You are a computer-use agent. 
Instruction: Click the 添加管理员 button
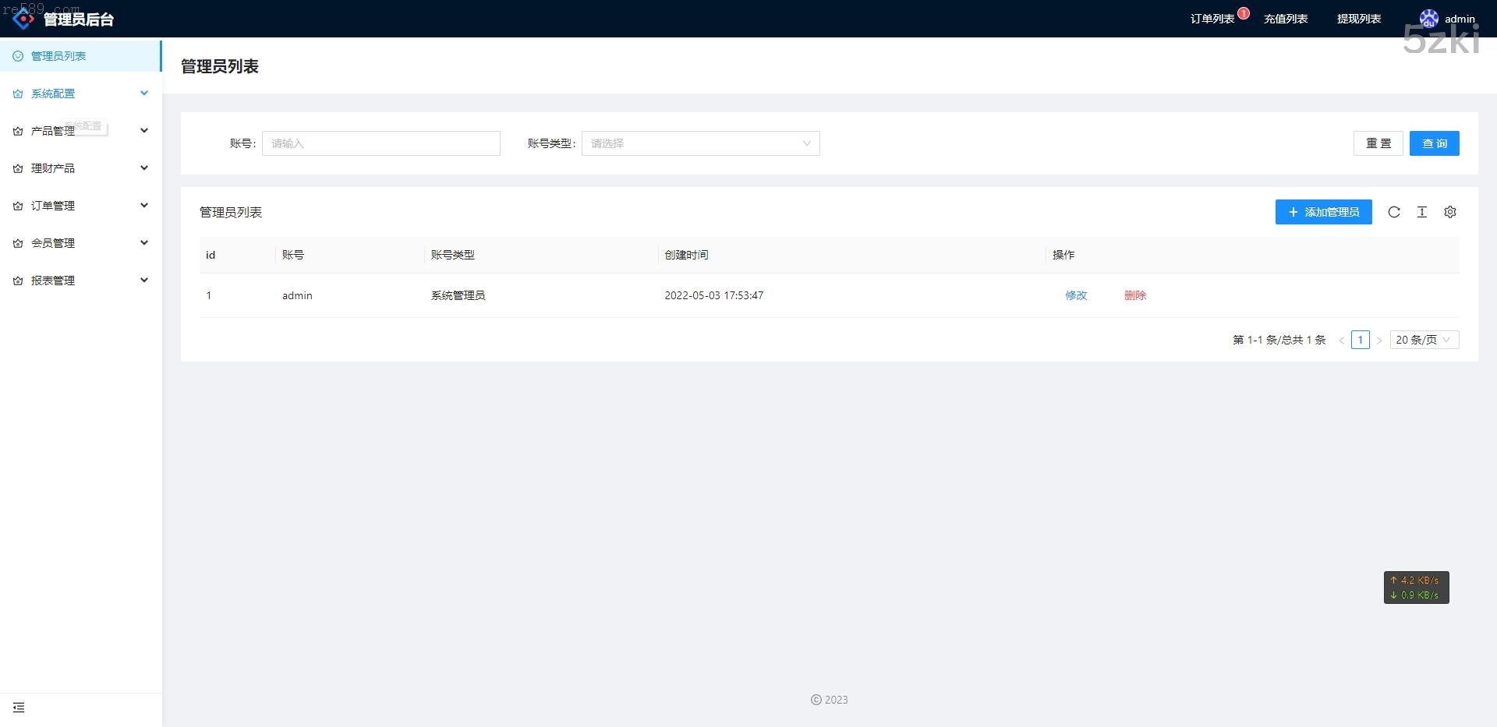(1323, 212)
